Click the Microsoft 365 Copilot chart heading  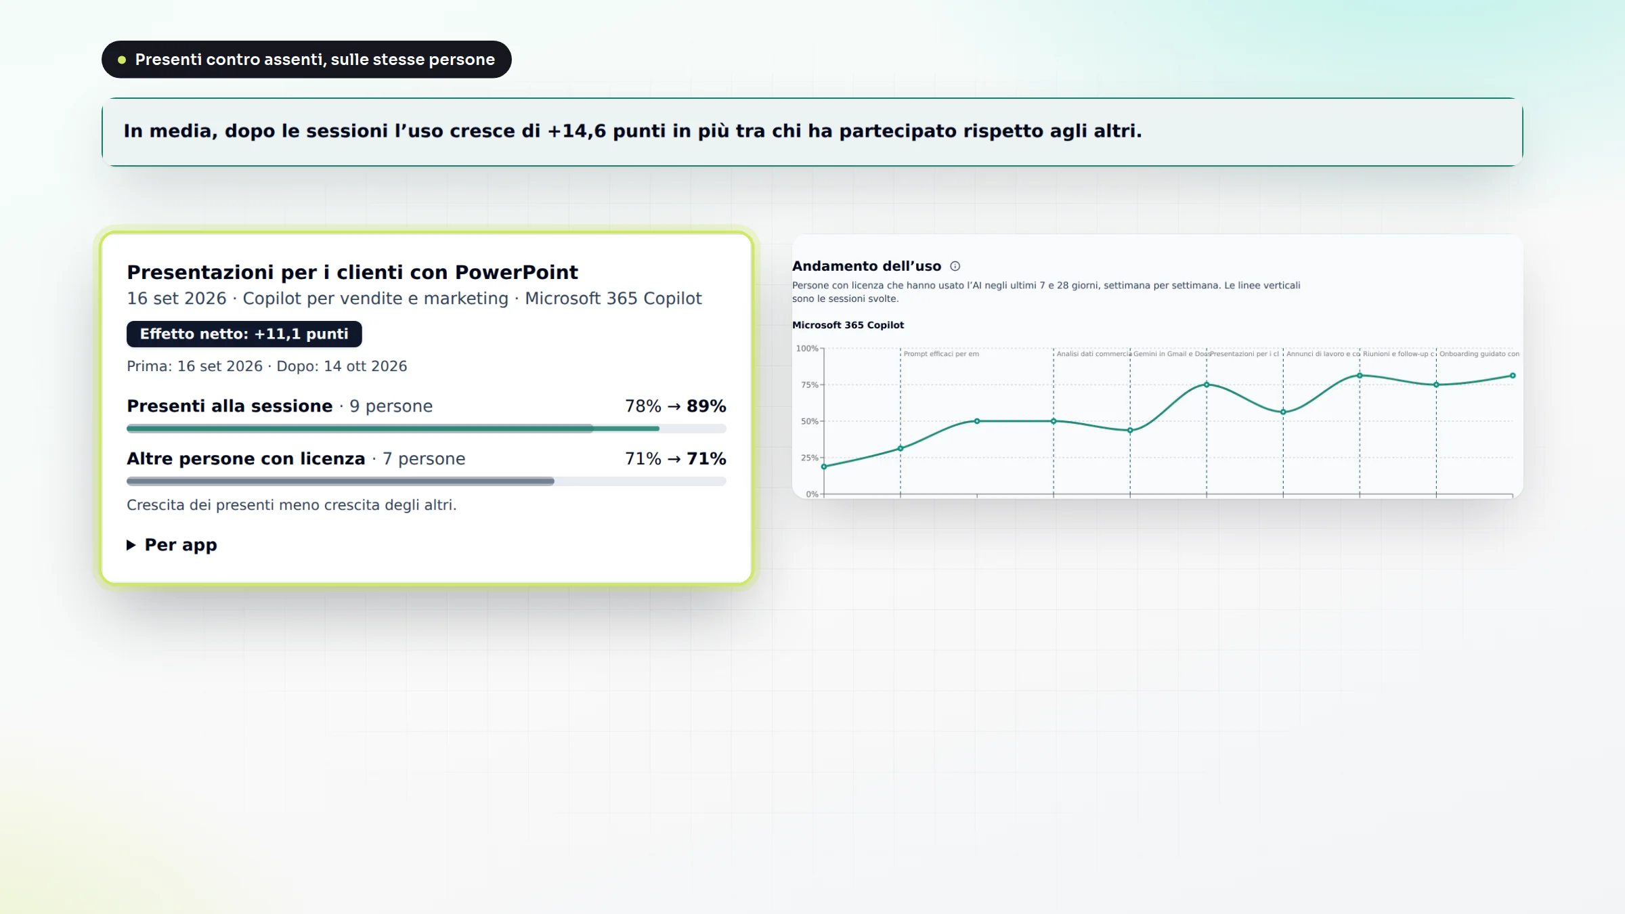click(x=848, y=325)
